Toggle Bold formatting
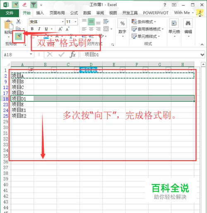207x213 pixels. 32,29
